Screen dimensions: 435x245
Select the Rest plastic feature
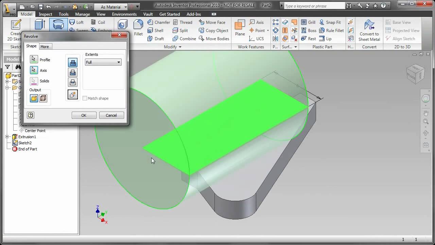[308, 38]
